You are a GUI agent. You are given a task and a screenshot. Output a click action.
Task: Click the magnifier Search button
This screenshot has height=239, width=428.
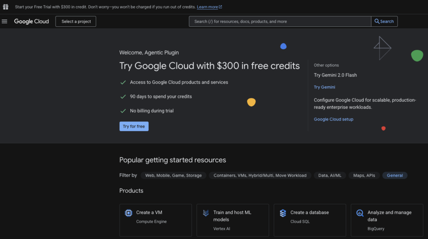(384, 21)
